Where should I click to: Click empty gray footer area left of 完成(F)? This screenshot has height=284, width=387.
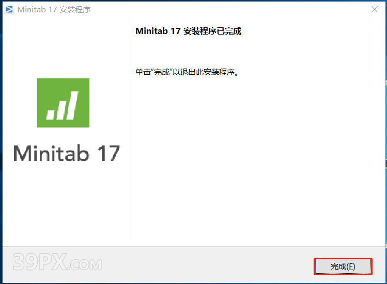[207, 265]
